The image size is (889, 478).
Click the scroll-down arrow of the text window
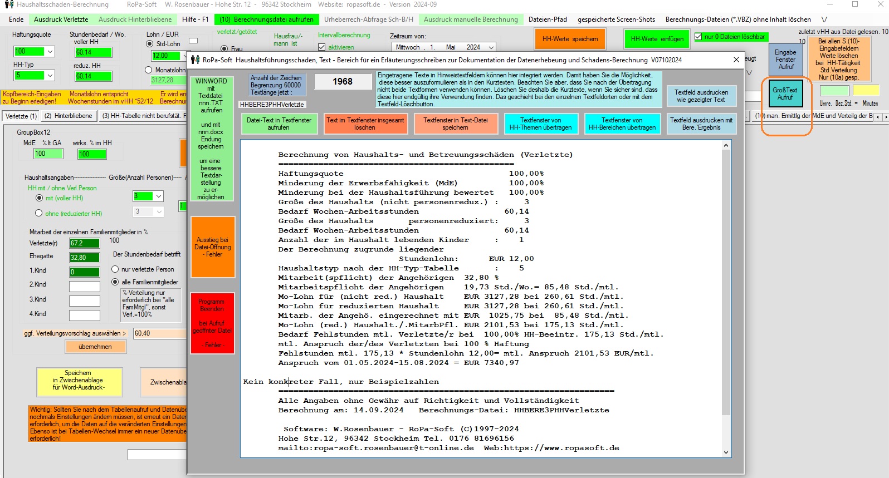coord(726,452)
